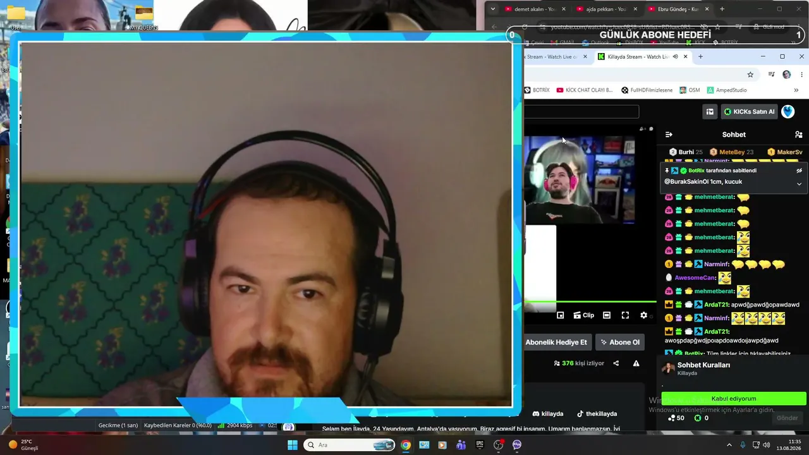Open the weather widget showing 25°C
This screenshot has height=455, width=809.
pos(23,445)
